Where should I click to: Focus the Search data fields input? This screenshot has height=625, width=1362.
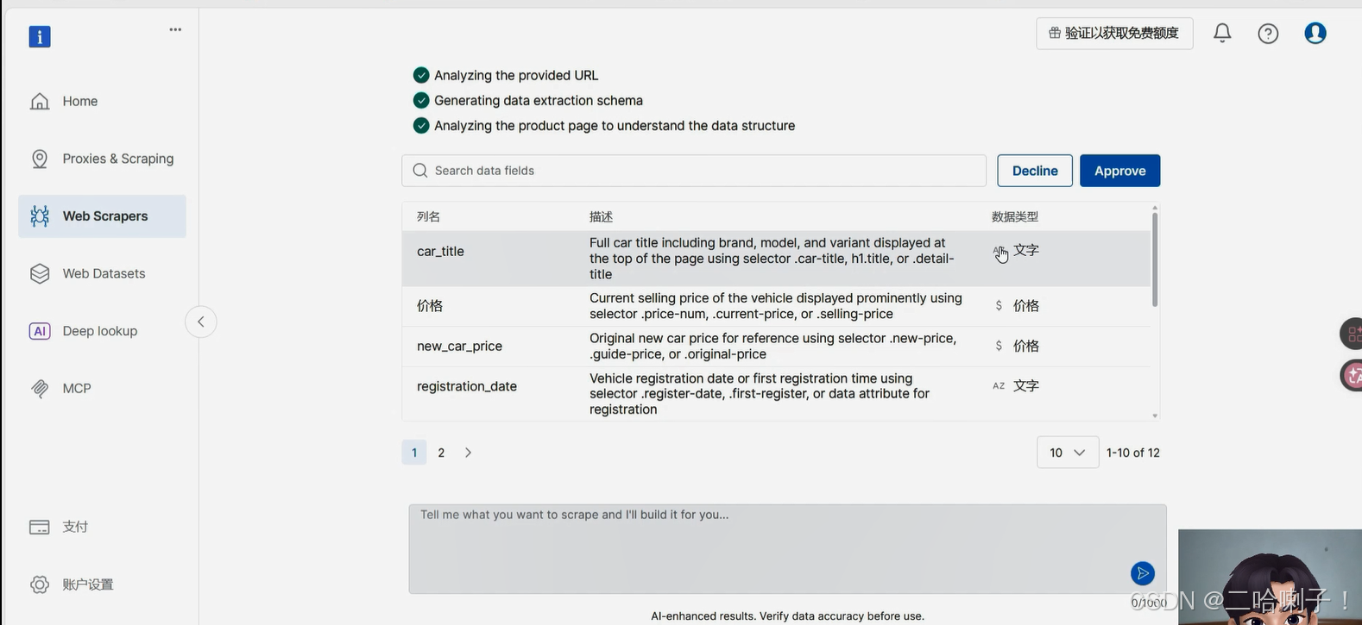click(694, 171)
